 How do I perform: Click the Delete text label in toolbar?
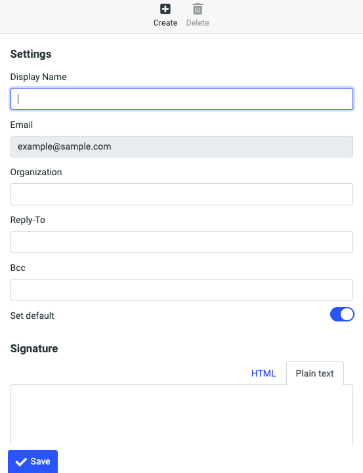[198, 23]
